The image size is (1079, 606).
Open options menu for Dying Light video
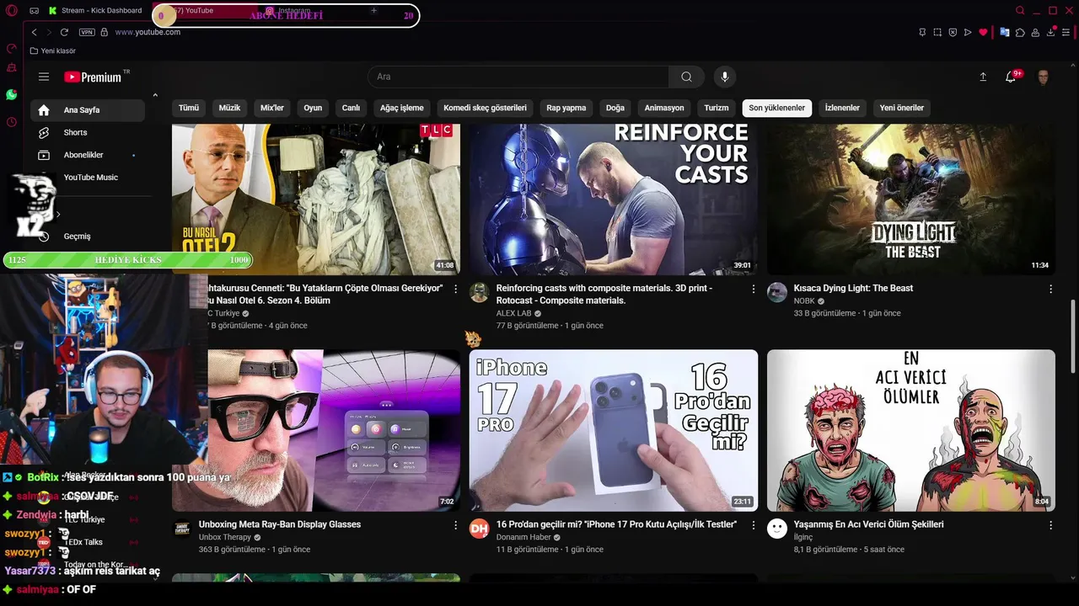pos(1050,289)
